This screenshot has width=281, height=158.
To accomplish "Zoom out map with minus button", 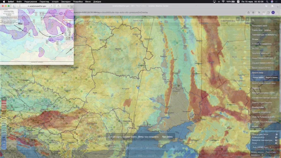I will click(x=243, y=19).
